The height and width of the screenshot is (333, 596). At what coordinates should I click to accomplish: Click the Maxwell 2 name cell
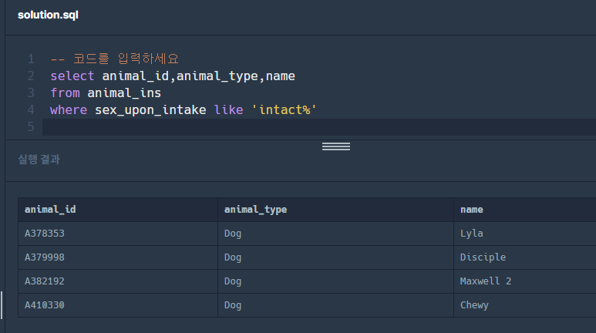pyautogui.click(x=485, y=281)
